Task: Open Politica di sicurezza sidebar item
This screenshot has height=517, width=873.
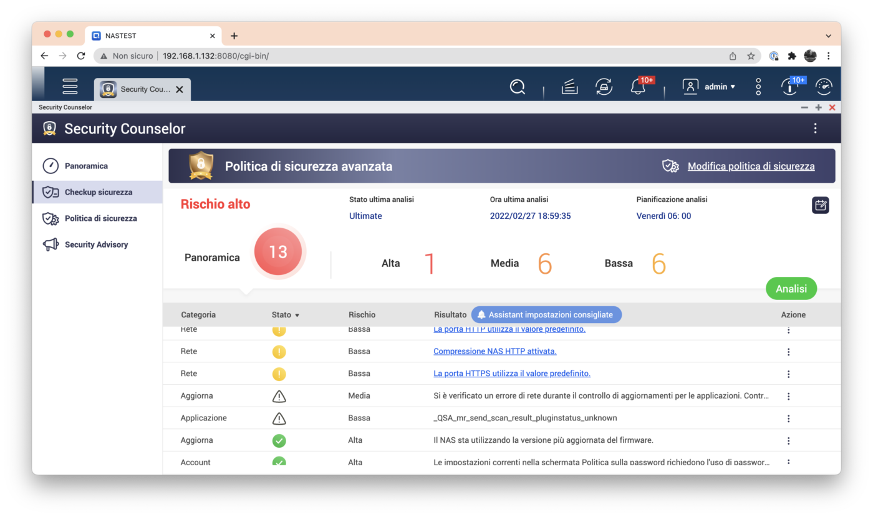Action: tap(100, 218)
